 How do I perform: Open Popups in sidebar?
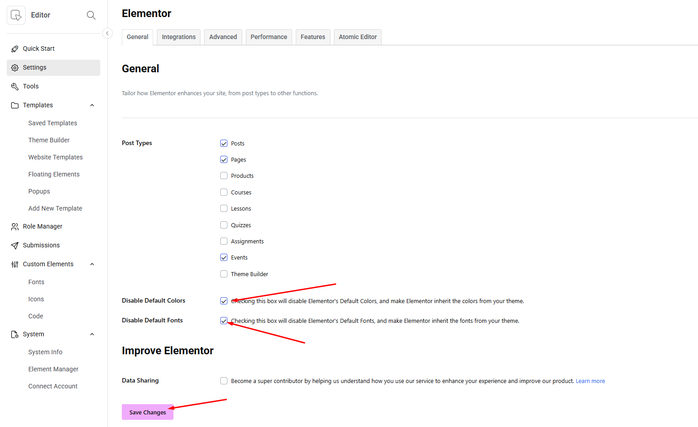tap(39, 191)
